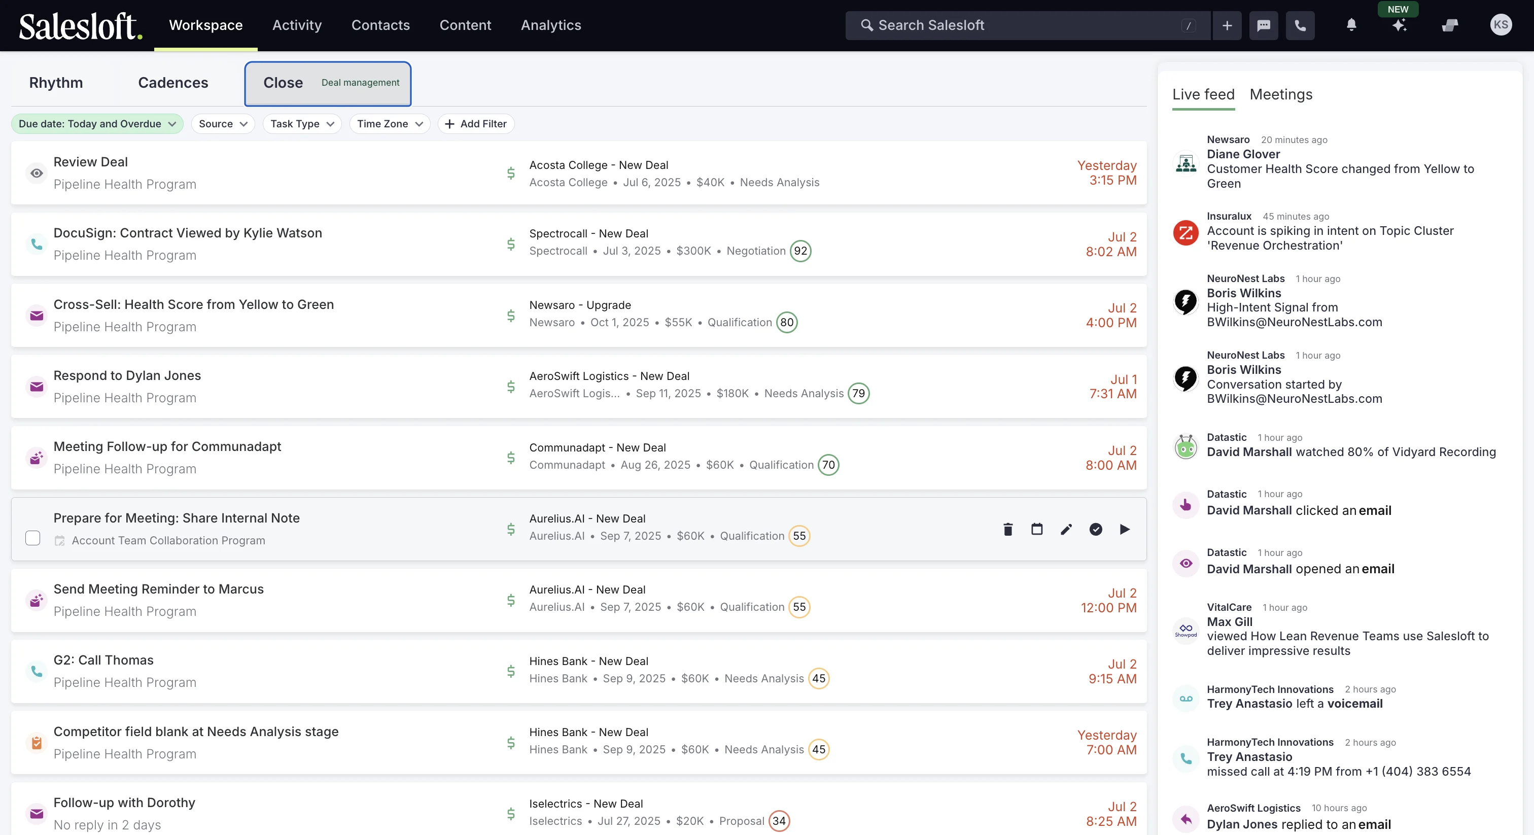Click reply arrow icon on Dylan Jones feed

1186,819
